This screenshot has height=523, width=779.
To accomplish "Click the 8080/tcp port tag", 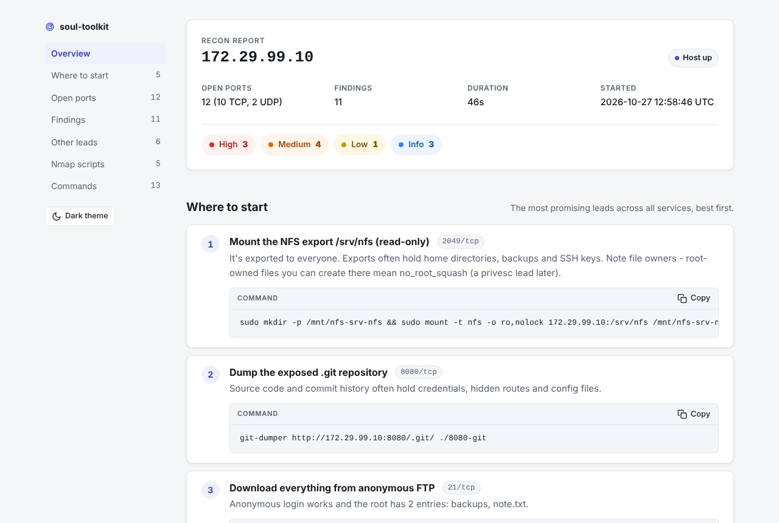I will pos(419,372).
